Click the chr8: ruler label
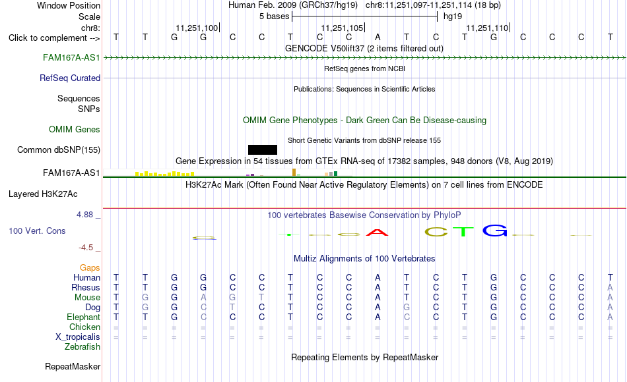Viewport: 627px width, 382px height. pyautogui.click(x=91, y=28)
